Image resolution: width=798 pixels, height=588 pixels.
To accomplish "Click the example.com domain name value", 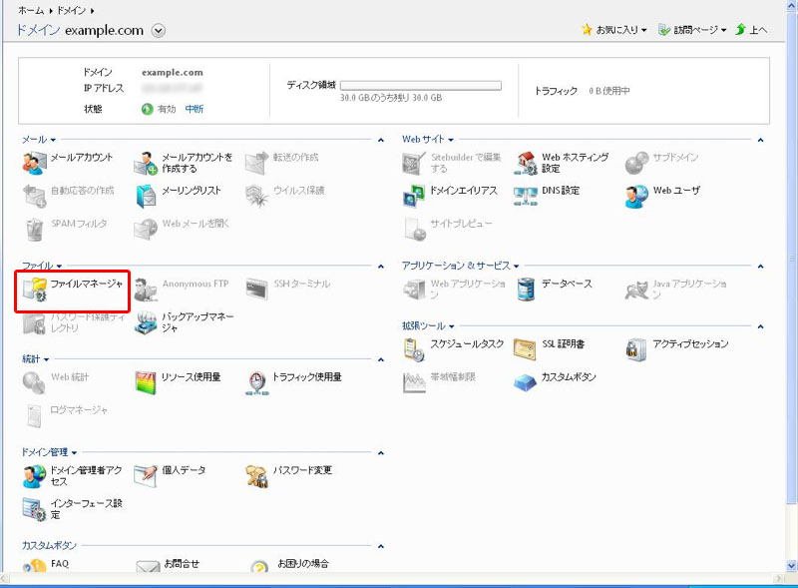I will tap(172, 72).
